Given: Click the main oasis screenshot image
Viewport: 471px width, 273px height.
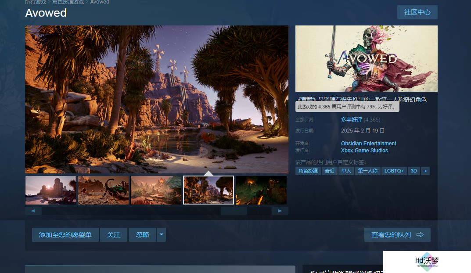Looking at the screenshot, I should [x=157, y=99].
